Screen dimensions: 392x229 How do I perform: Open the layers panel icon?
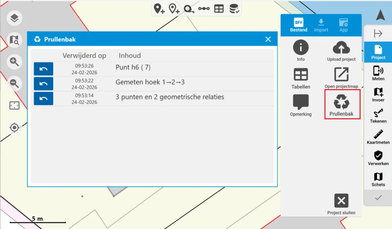tap(14, 18)
